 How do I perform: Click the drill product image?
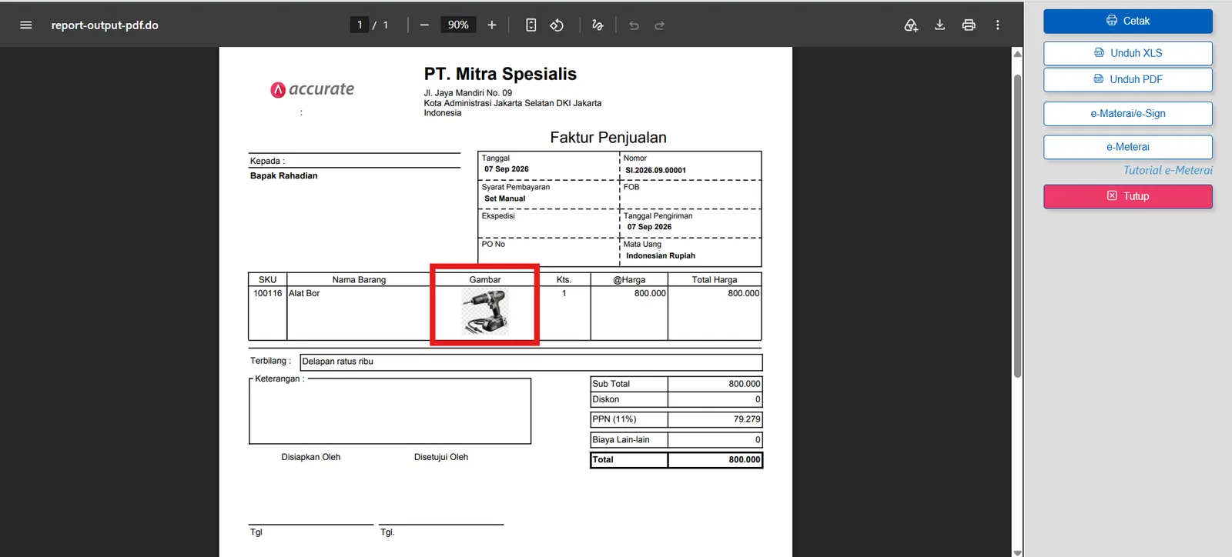pos(485,312)
